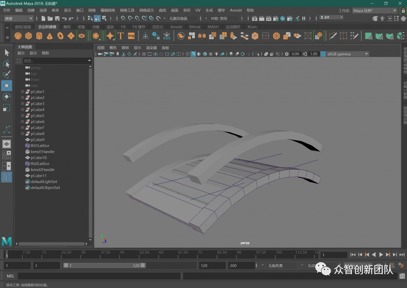Click the playback range slider bar
Image resolution: width=407 pixels, height=288 pixels.
click(x=104, y=266)
